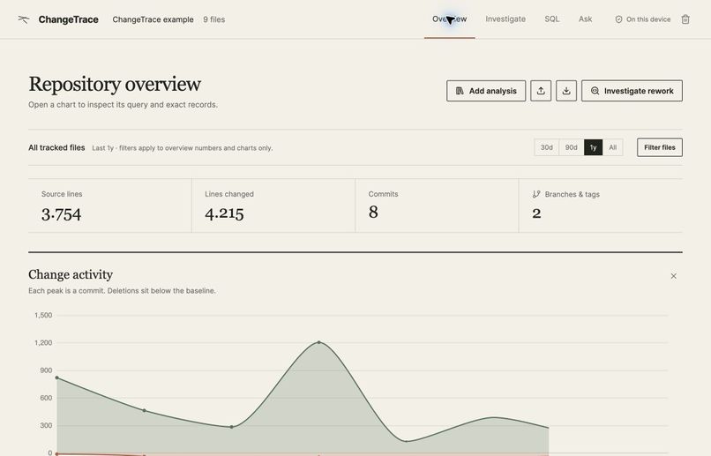Close the Change activity chart
Viewport: 711px width, 456px height.
[x=673, y=276]
